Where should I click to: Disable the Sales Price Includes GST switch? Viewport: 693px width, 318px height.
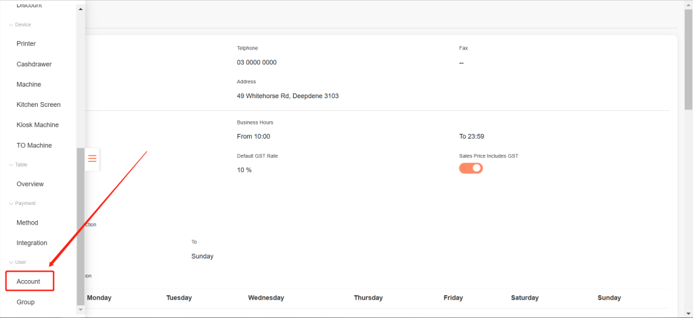(471, 168)
